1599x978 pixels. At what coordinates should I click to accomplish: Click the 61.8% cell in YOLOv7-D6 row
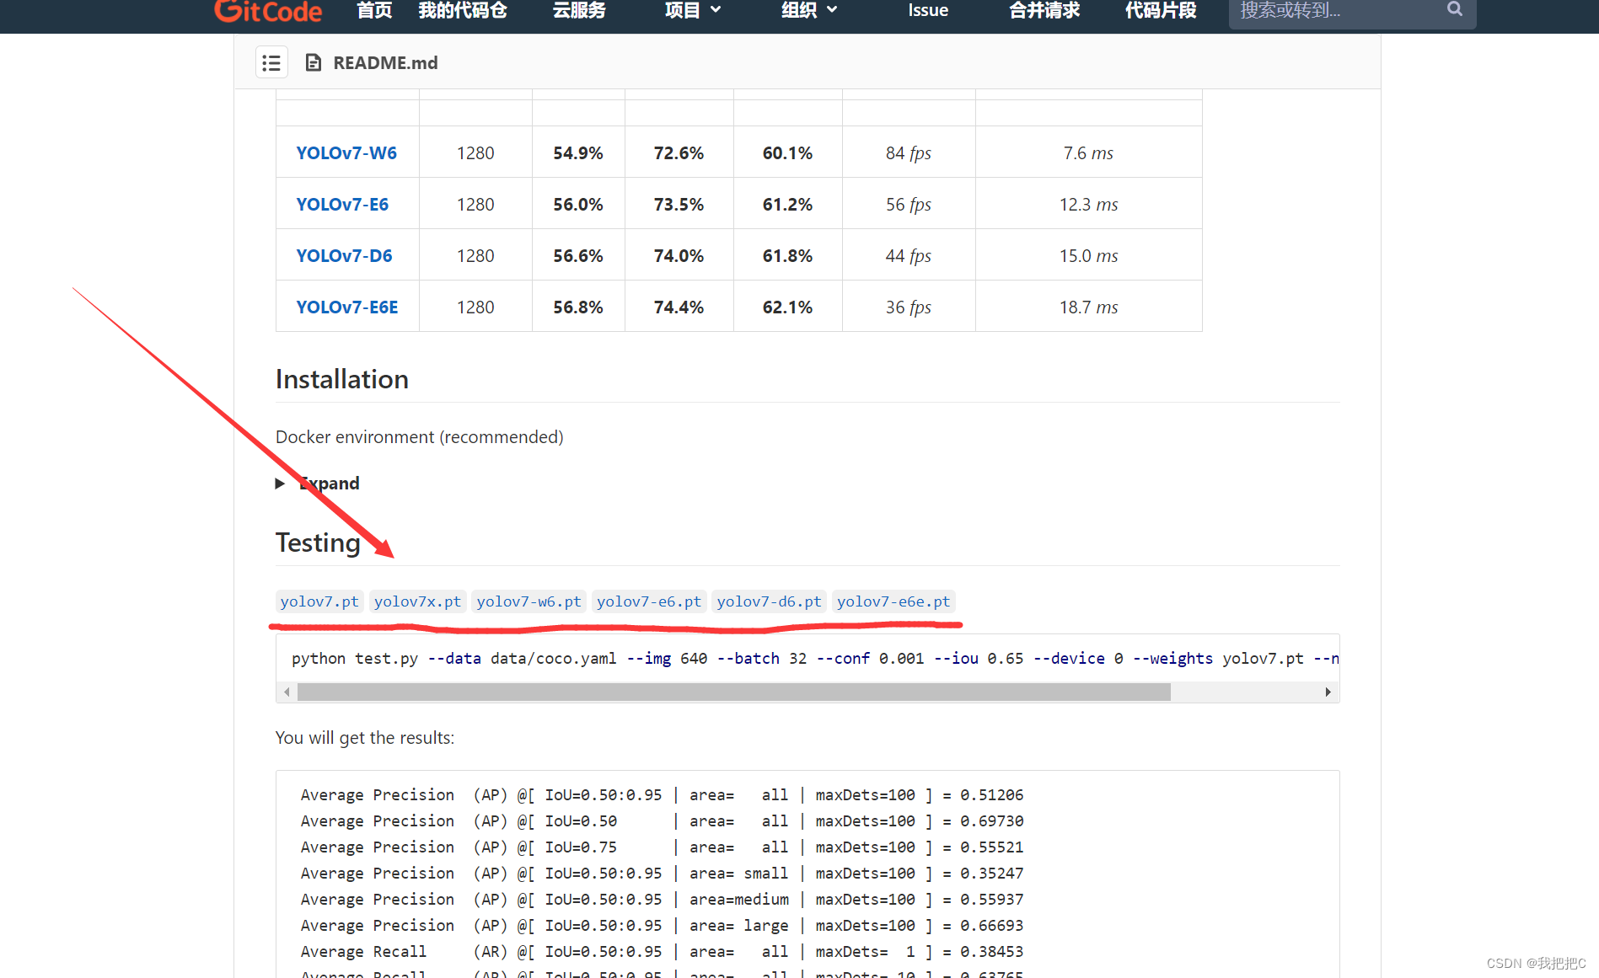point(787,256)
